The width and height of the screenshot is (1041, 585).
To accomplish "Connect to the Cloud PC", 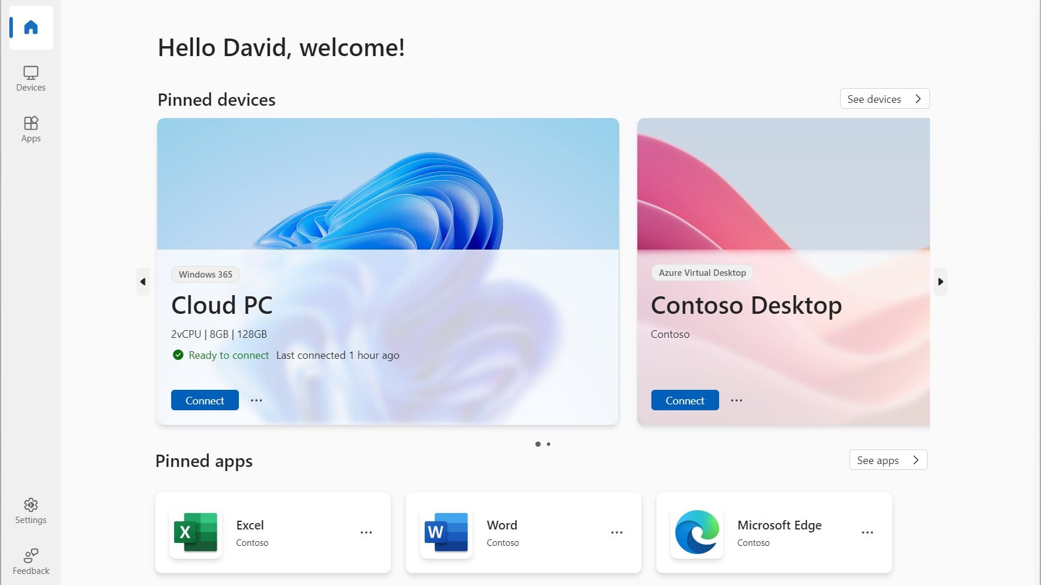I will (204, 400).
